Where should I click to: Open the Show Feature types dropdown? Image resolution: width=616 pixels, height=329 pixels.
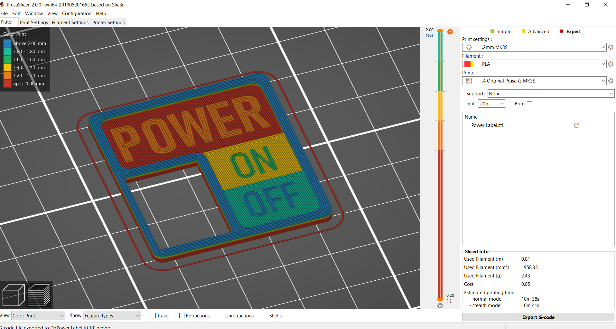(111, 315)
